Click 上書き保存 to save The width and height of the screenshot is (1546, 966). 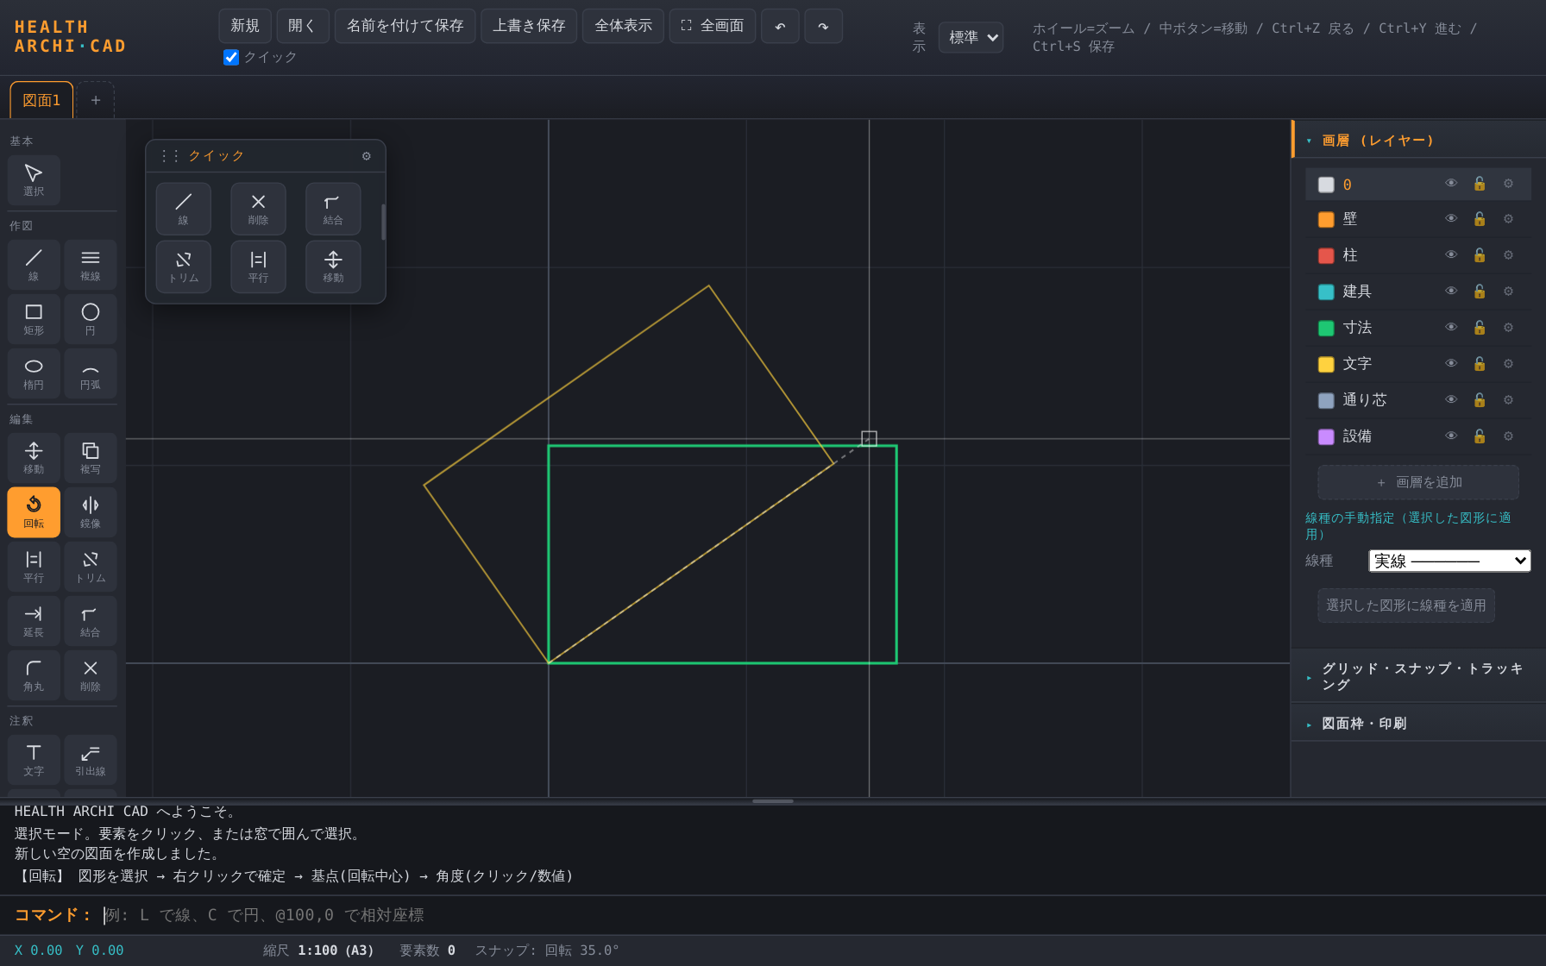click(529, 26)
